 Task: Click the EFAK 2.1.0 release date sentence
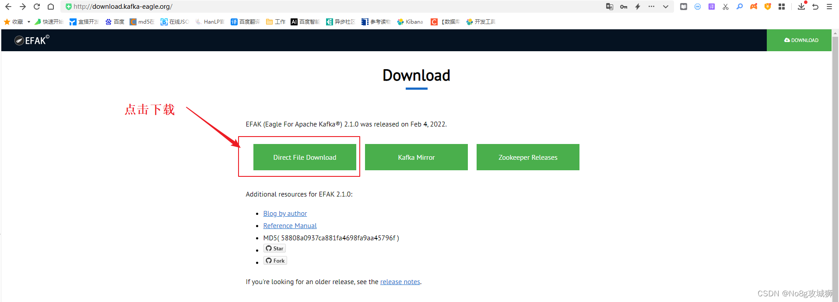click(346, 124)
